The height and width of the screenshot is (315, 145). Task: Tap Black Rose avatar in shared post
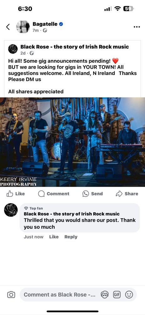[x=13, y=49]
